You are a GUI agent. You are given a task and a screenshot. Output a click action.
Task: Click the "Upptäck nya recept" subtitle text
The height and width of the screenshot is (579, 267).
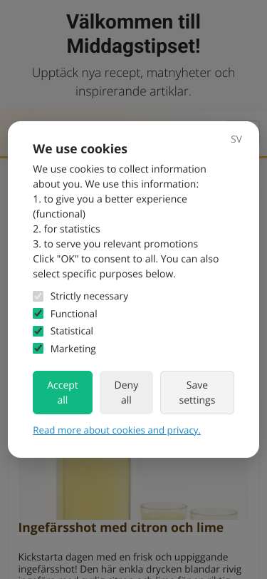(x=133, y=81)
